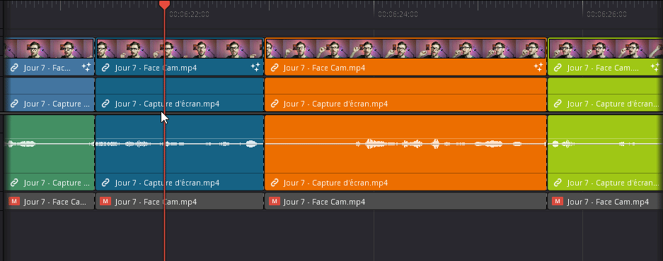
Task: Click red M badge on rightmost grey Face Cam.mp4 clip
Action: point(558,202)
